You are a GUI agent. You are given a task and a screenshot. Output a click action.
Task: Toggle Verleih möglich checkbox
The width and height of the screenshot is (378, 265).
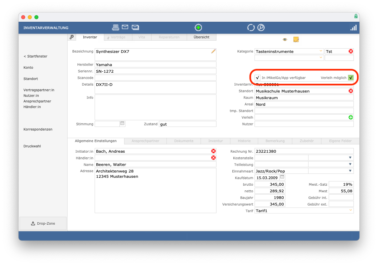(x=351, y=78)
